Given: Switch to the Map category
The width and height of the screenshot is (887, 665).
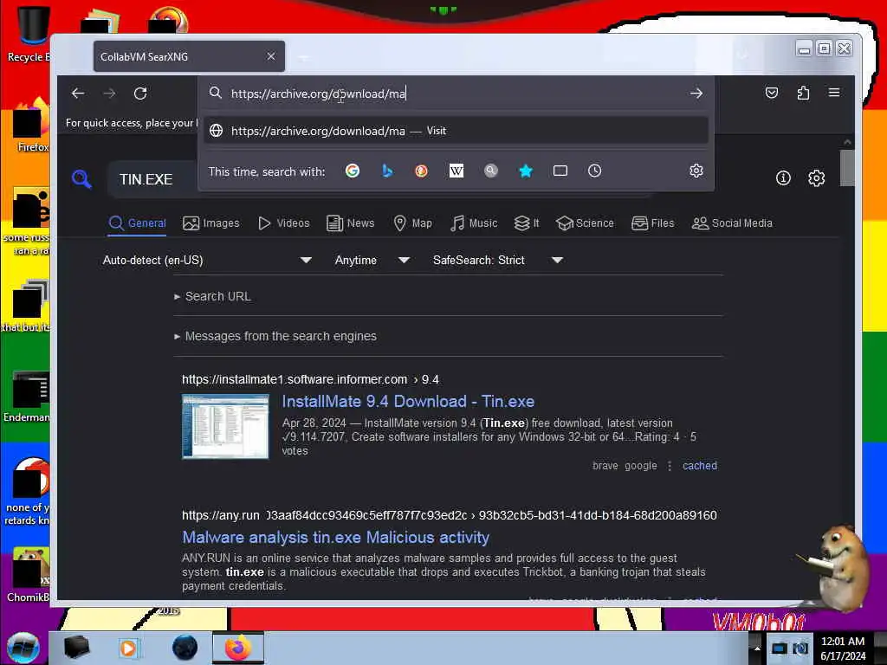Looking at the screenshot, I should point(413,223).
